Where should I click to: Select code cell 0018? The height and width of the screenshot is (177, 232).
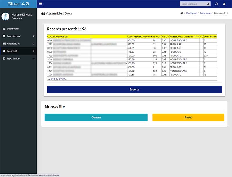[50, 40]
